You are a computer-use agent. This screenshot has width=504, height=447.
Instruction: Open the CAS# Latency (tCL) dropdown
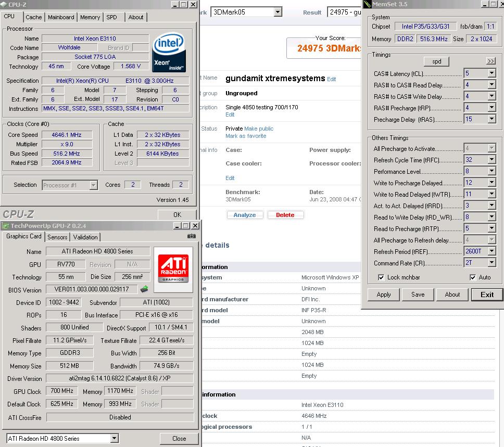click(x=492, y=73)
